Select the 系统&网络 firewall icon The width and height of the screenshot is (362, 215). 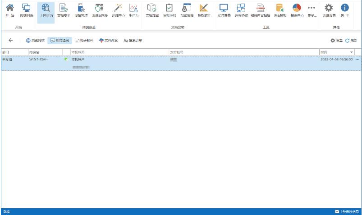[99, 10]
